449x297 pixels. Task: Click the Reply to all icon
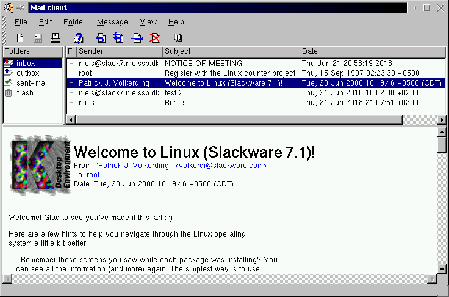click(x=118, y=38)
